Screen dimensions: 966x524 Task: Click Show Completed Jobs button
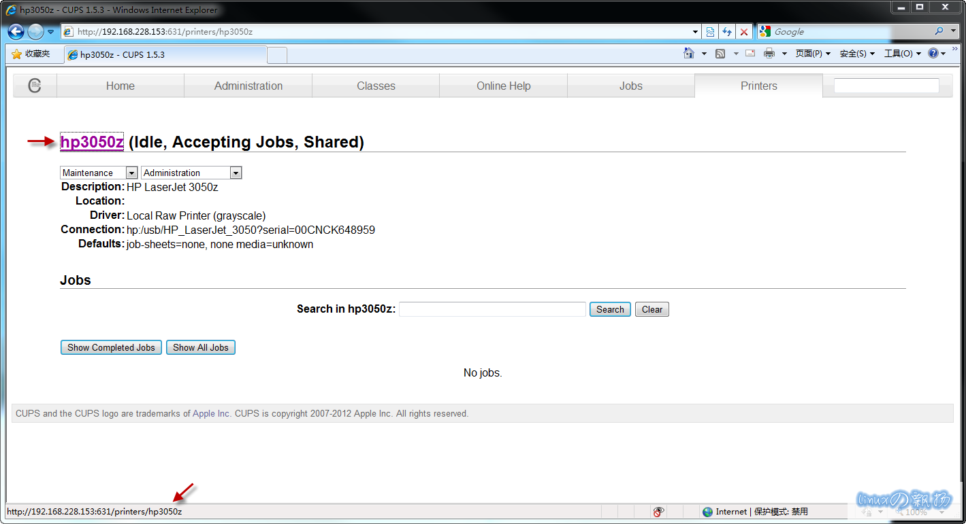(111, 347)
